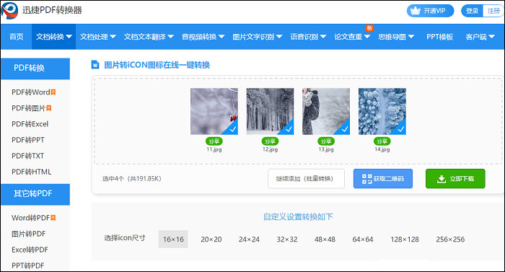Choose the 256×256 icon size
The image size is (505, 272).
click(x=450, y=239)
